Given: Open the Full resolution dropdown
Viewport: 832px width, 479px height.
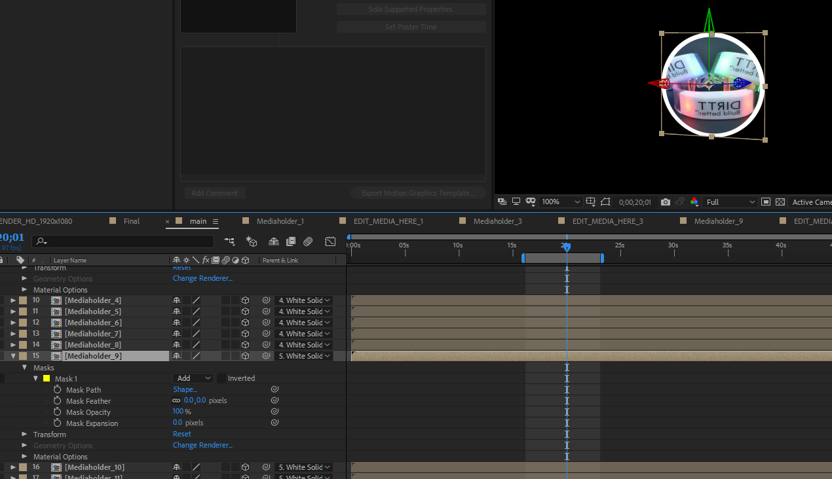Looking at the screenshot, I should point(730,202).
